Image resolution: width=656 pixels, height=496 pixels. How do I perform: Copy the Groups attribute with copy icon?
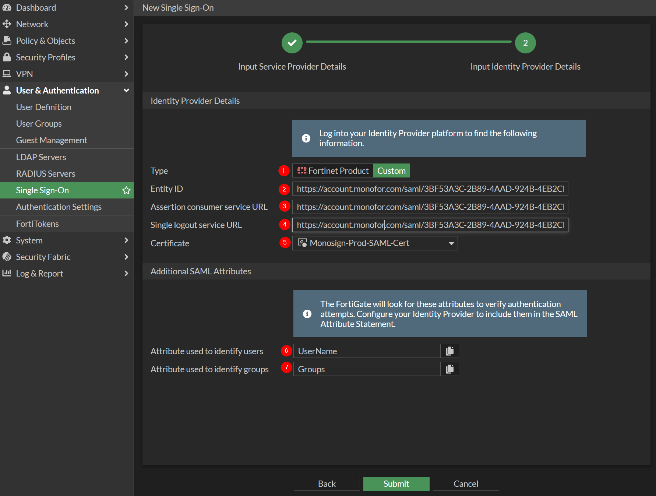[x=449, y=369]
